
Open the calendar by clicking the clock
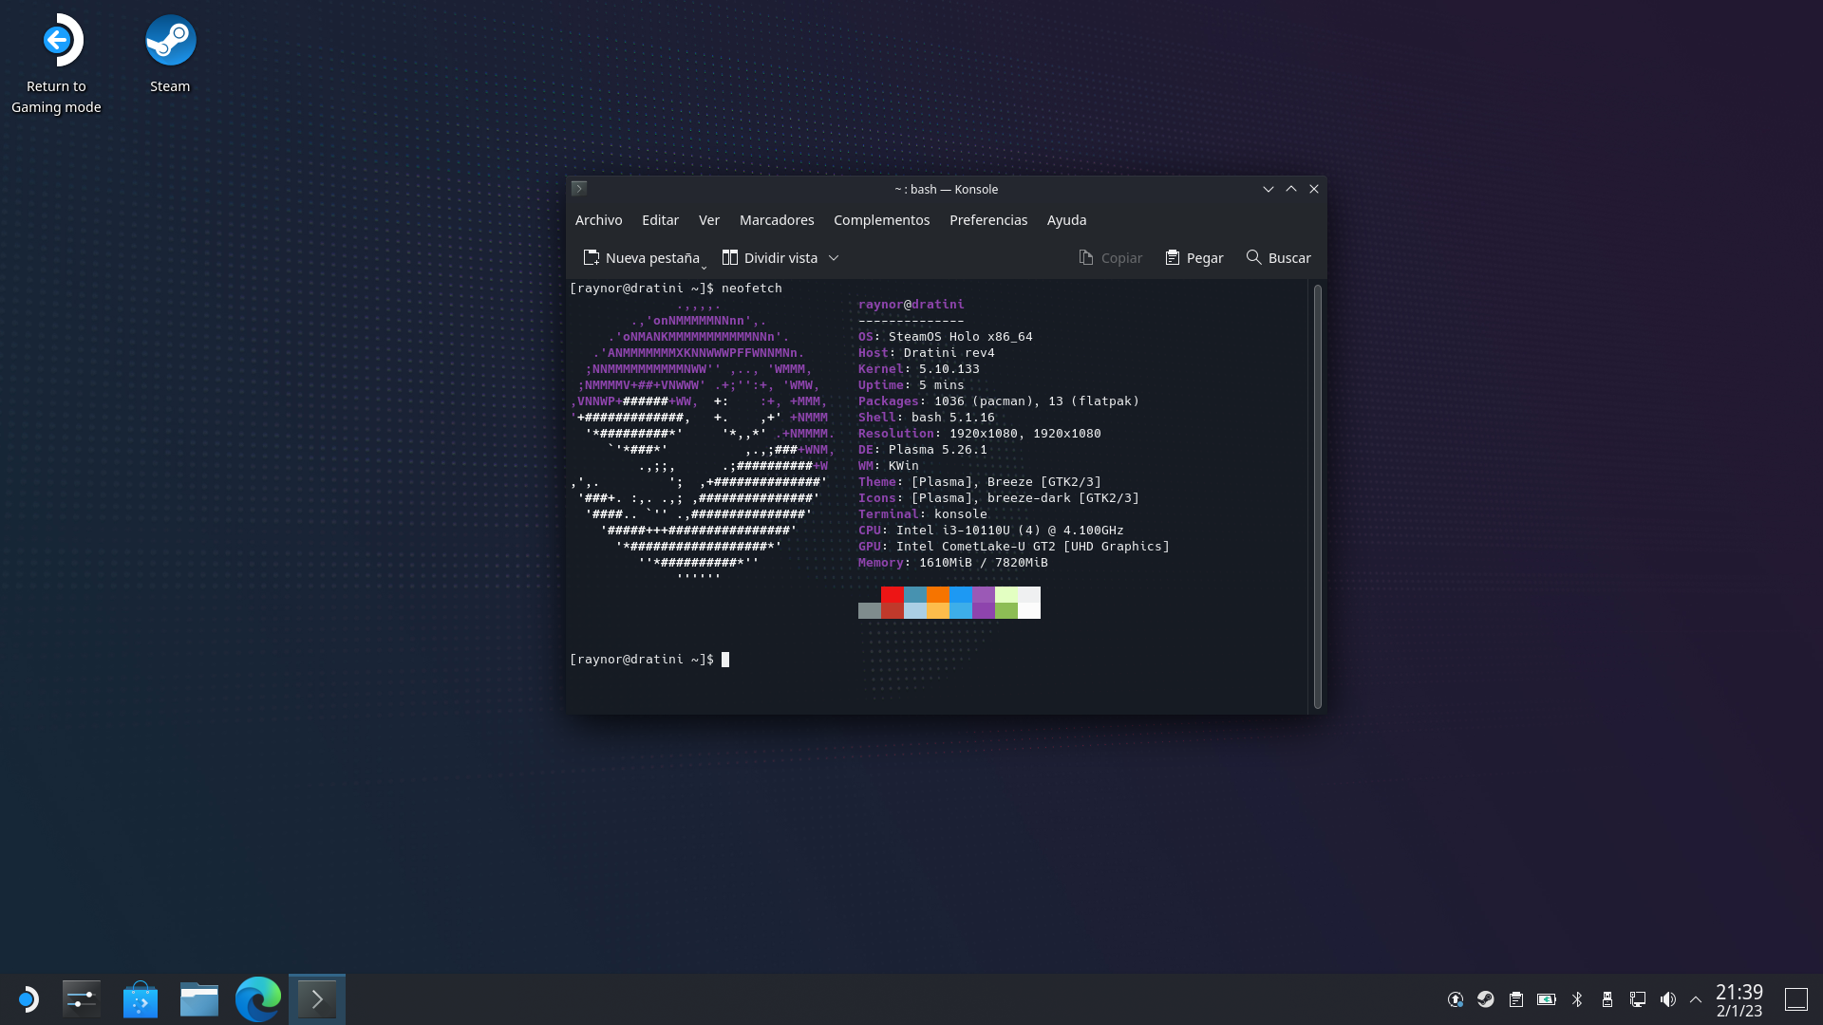click(x=1738, y=998)
